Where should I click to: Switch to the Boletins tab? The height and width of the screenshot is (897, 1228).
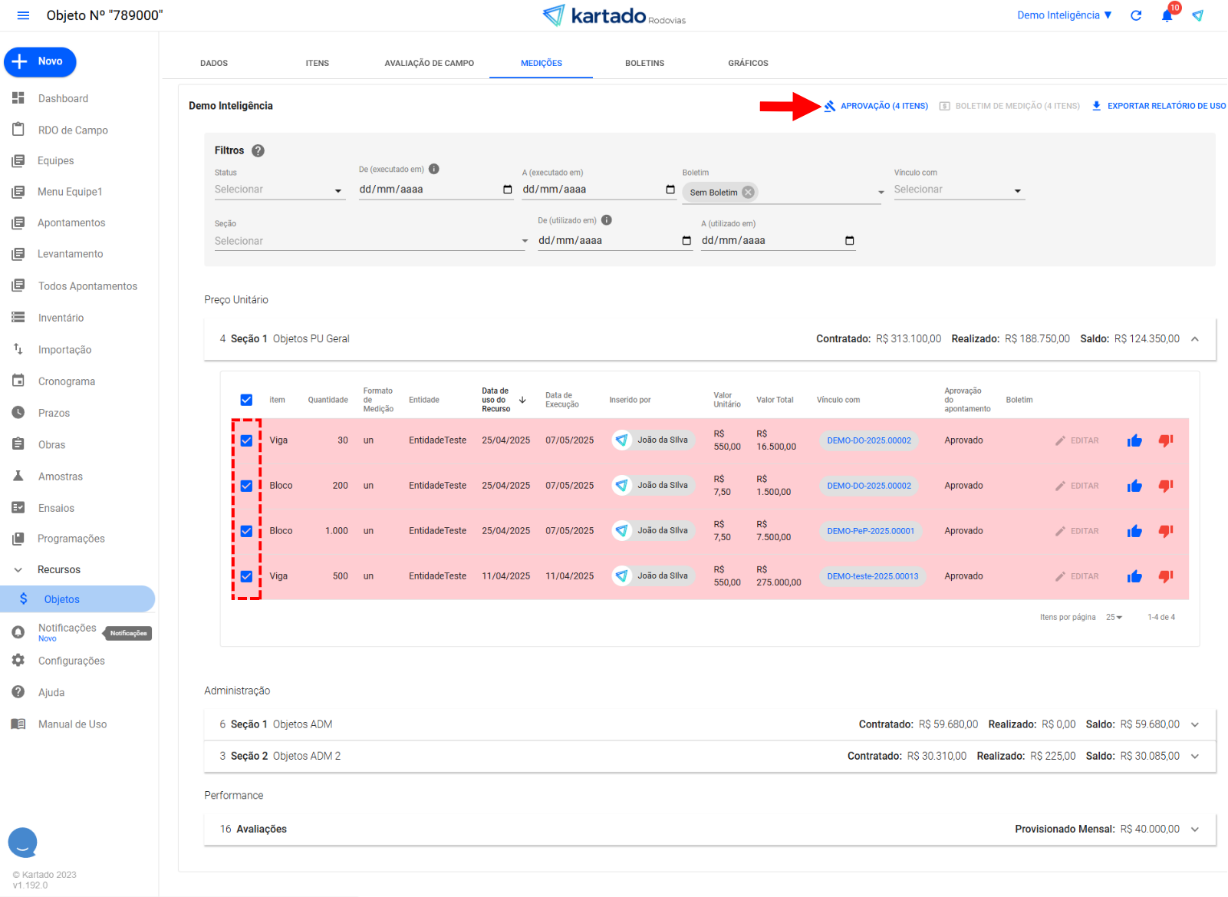click(644, 63)
